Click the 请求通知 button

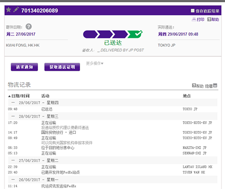coord(24,67)
